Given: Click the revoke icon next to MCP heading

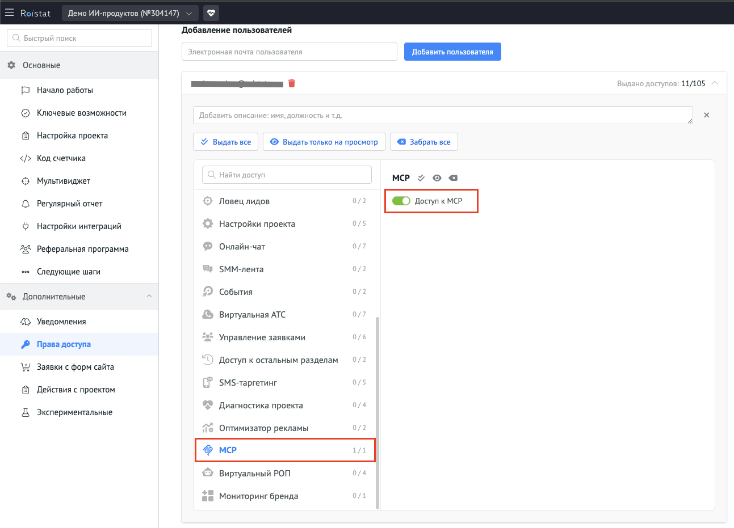Looking at the screenshot, I should [453, 178].
